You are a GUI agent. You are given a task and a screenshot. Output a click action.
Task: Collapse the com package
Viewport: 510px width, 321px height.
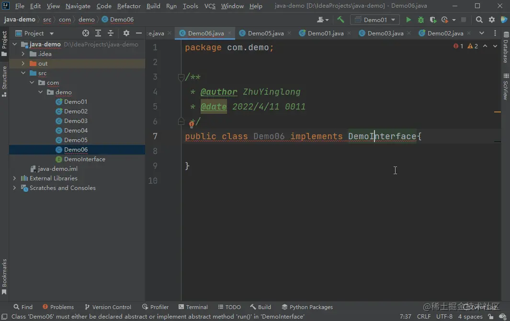point(32,83)
